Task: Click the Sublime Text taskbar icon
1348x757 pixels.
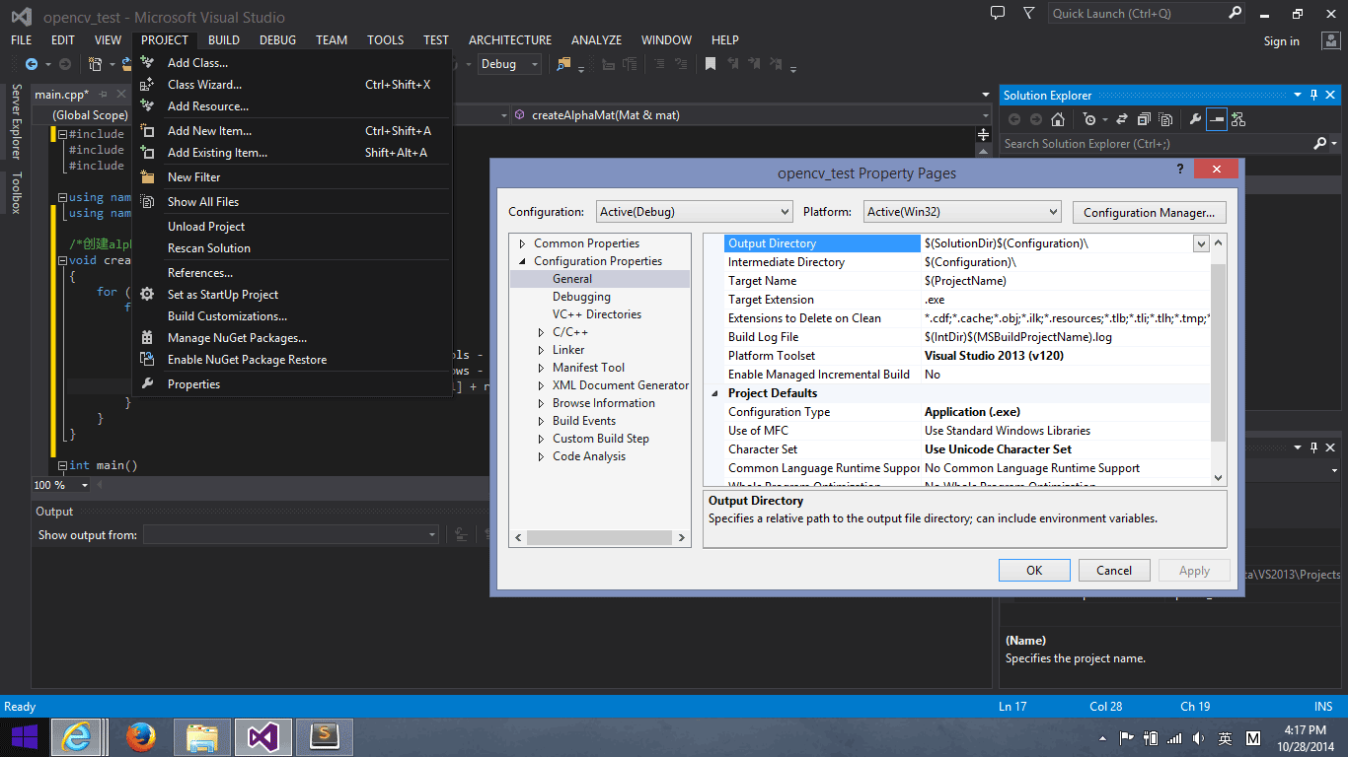Action: tap(325, 737)
